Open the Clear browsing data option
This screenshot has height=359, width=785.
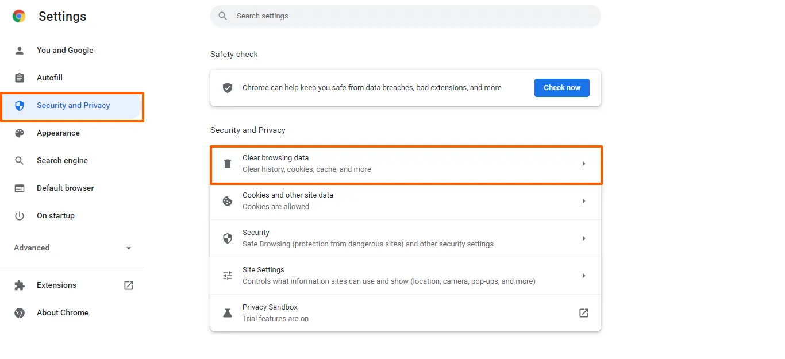click(x=406, y=164)
